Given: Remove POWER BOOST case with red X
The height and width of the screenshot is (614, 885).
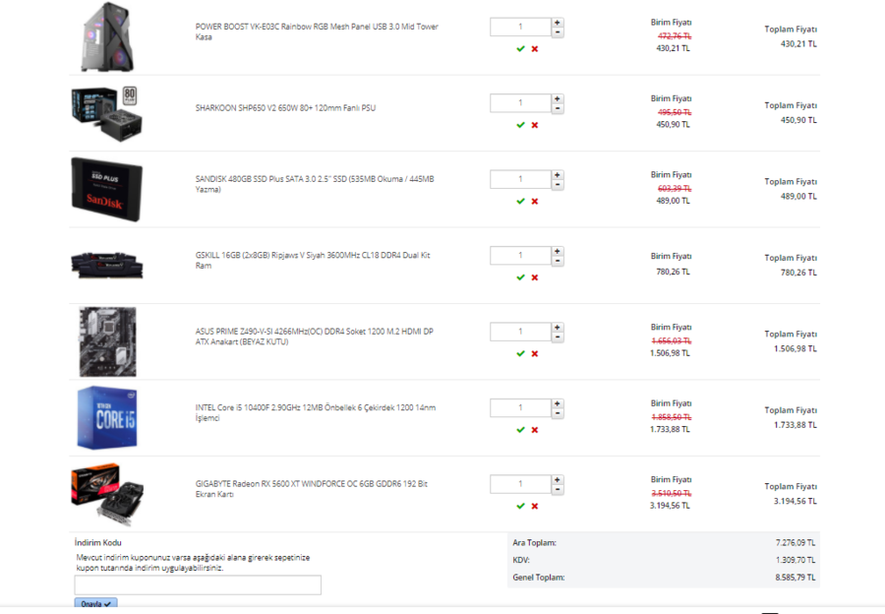Looking at the screenshot, I should click(535, 48).
